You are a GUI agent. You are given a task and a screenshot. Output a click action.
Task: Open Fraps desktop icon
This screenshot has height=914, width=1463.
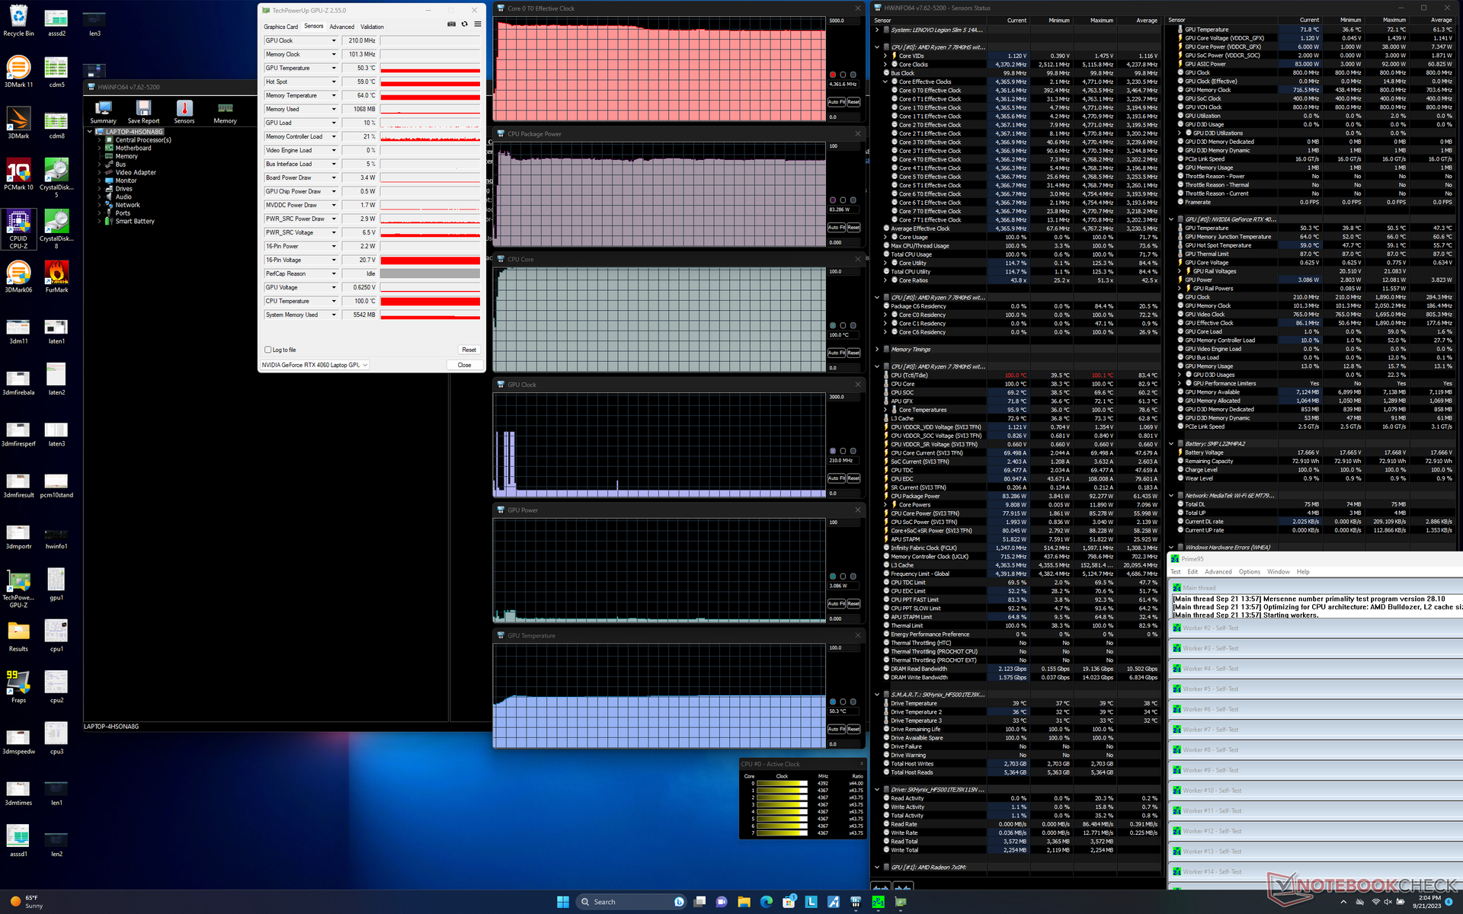[18, 686]
